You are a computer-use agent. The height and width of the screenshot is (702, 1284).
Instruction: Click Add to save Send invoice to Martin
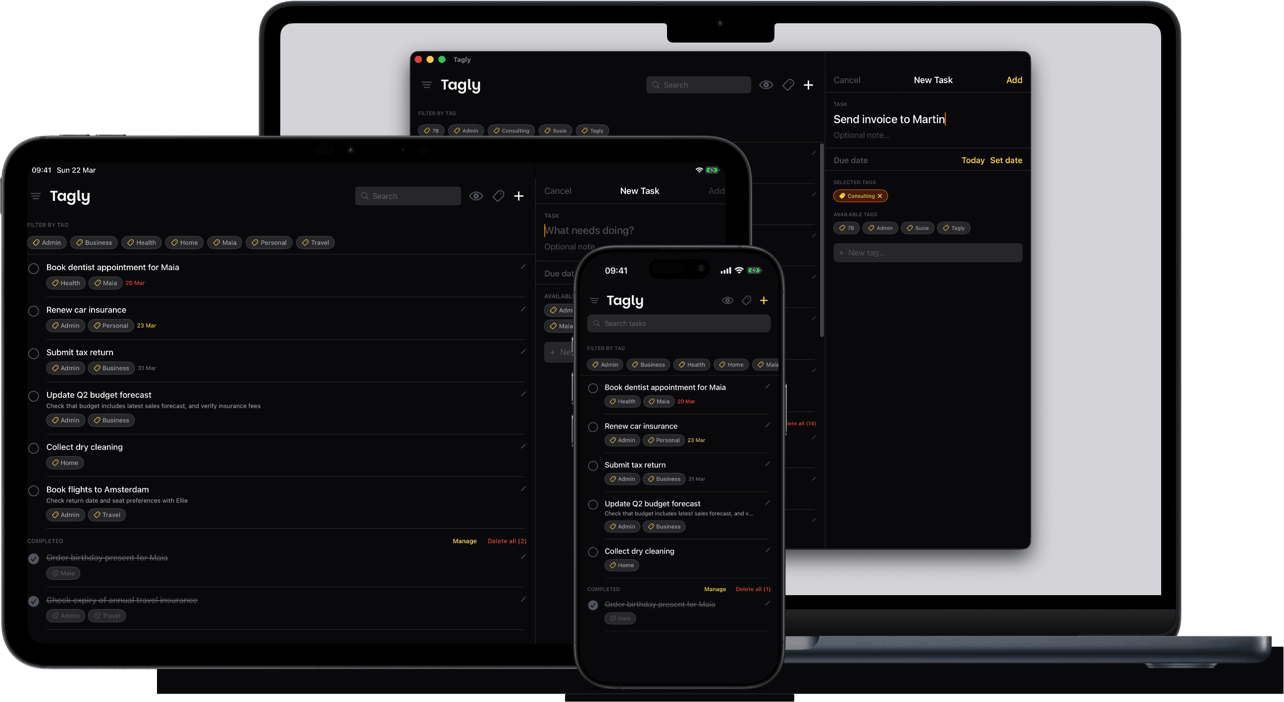click(1014, 80)
